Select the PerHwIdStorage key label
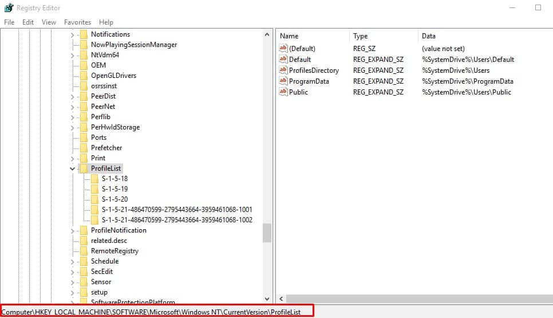The height and width of the screenshot is (318, 553). [x=115, y=127]
